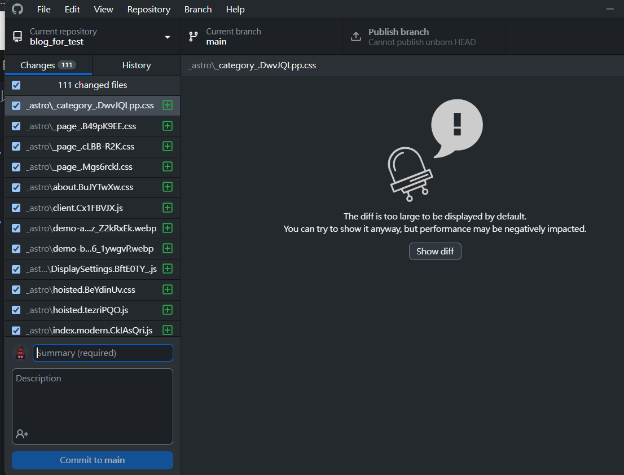Screen dimensions: 624x475
Task: Click added-status icon for demo-a...z_Z2kRxEk.webp
Action: [168, 228]
